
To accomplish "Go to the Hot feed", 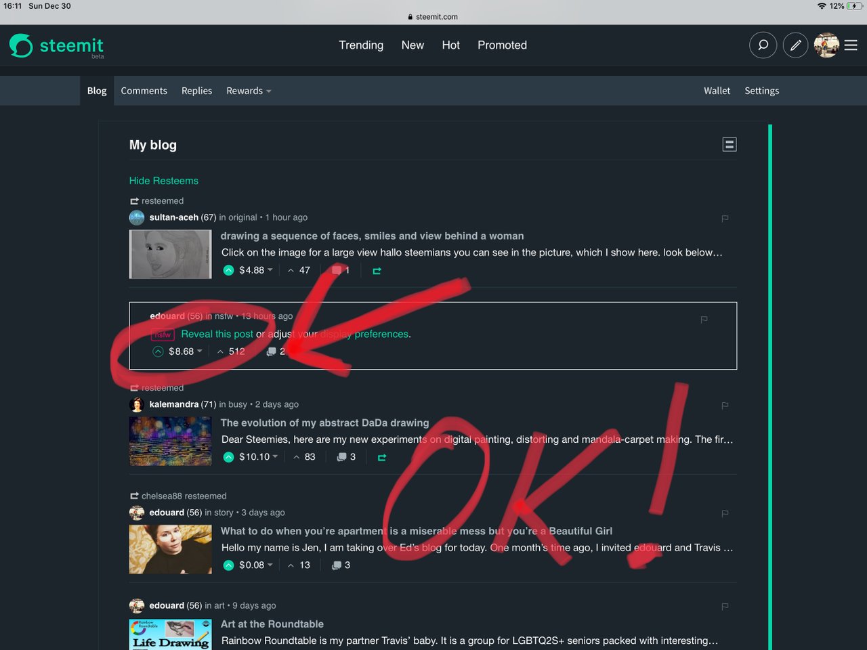I will [x=451, y=45].
